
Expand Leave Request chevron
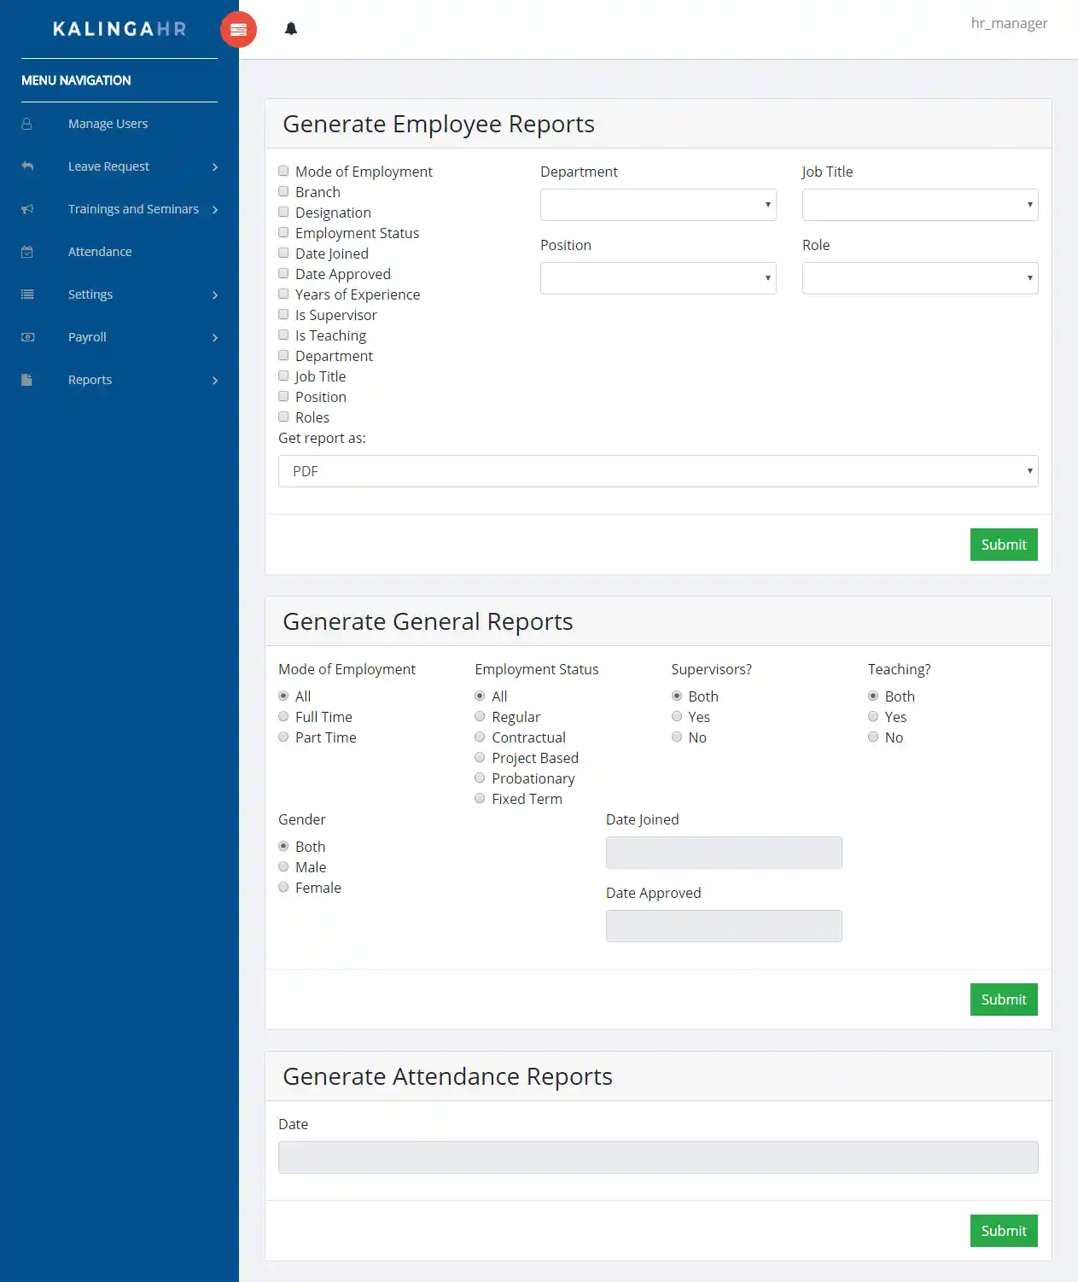pos(215,167)
